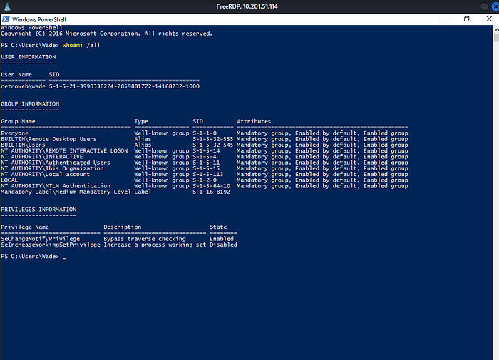The height and width of the screenshot is (360, 499).
Task: Click 'NT AUTHORITY\NTLM Authentication' entry
Action: coord(56,186)
